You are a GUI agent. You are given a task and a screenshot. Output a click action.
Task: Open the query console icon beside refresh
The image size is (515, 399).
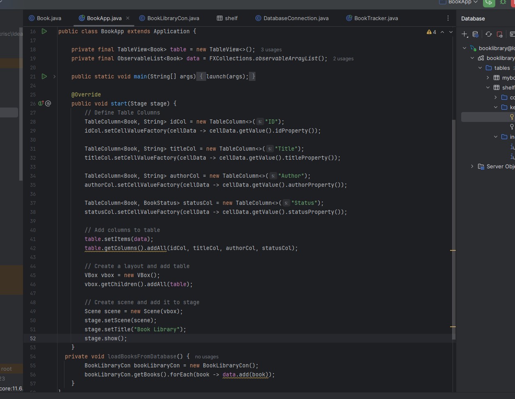[511, 34]
